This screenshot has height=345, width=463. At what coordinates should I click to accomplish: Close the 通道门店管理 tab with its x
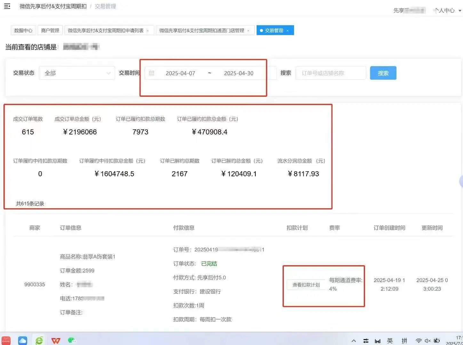pos(248,31)
